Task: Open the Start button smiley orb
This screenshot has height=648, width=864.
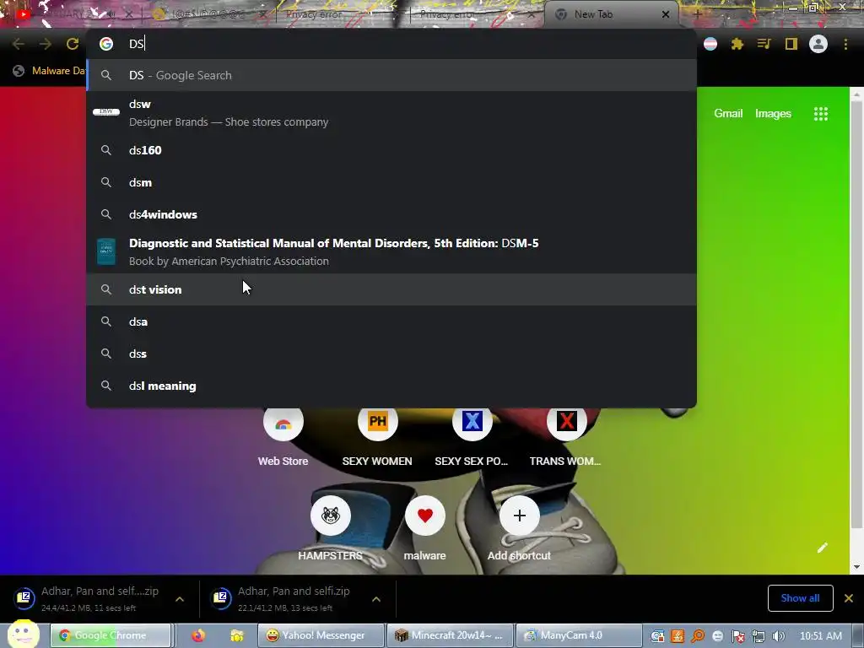Action: [23, 634]
